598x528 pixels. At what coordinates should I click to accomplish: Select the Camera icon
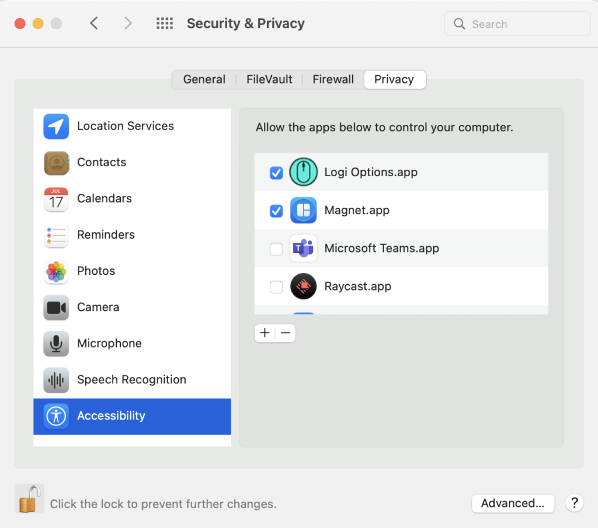55,307
